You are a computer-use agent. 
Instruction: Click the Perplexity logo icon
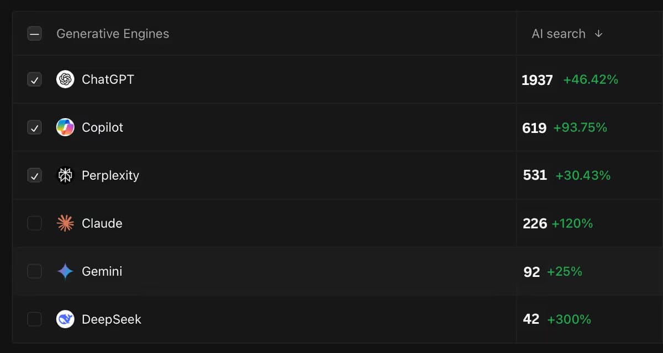[x=65, y=175]
